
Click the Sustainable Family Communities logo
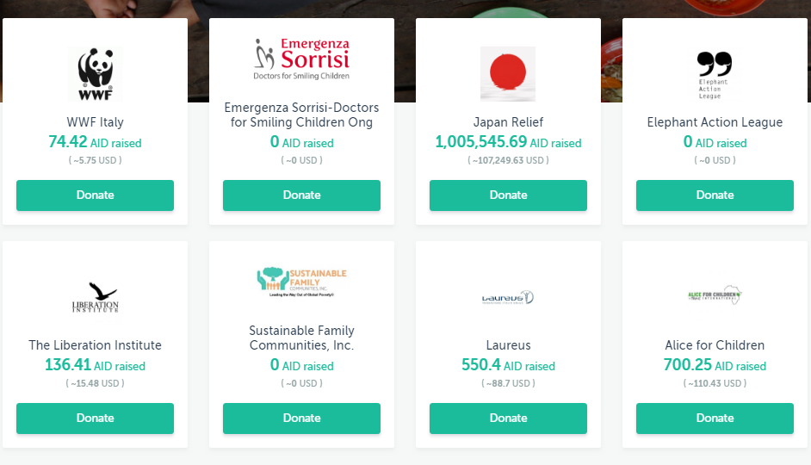pyautogui.click(x=301, y=282)
